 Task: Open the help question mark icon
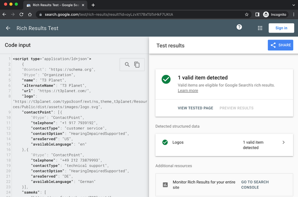click(239, 27)
